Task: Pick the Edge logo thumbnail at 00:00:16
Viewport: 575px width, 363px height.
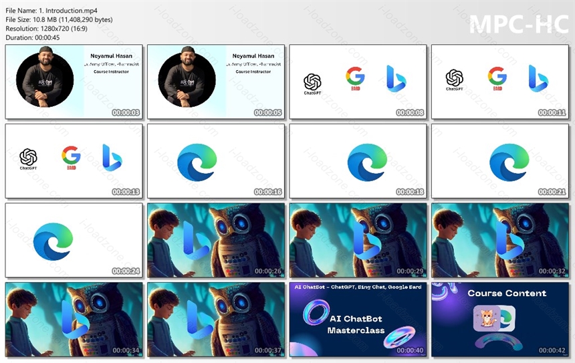Action: 216,161
